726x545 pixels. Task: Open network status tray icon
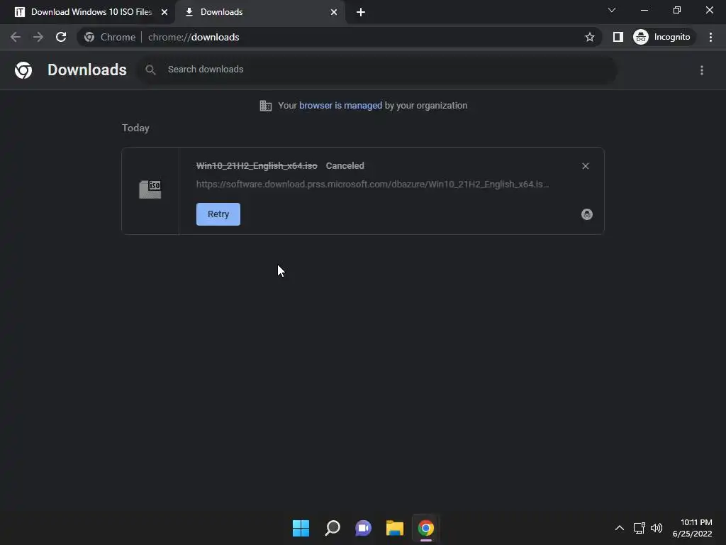coord(640,528)
